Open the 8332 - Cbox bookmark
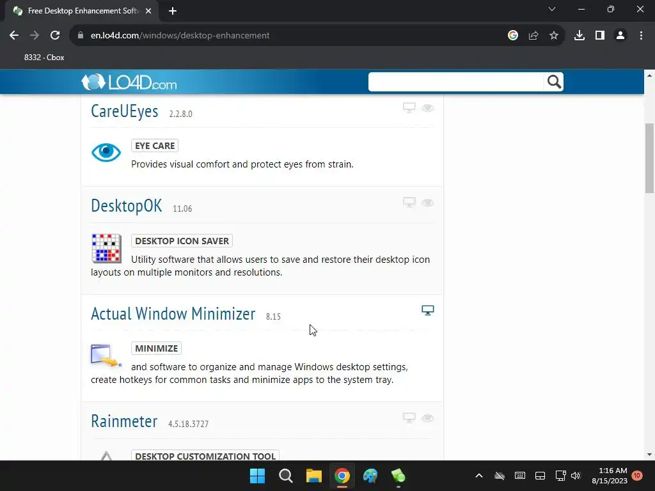The width and height of the screenshot is (655, 491). (44, 58)
